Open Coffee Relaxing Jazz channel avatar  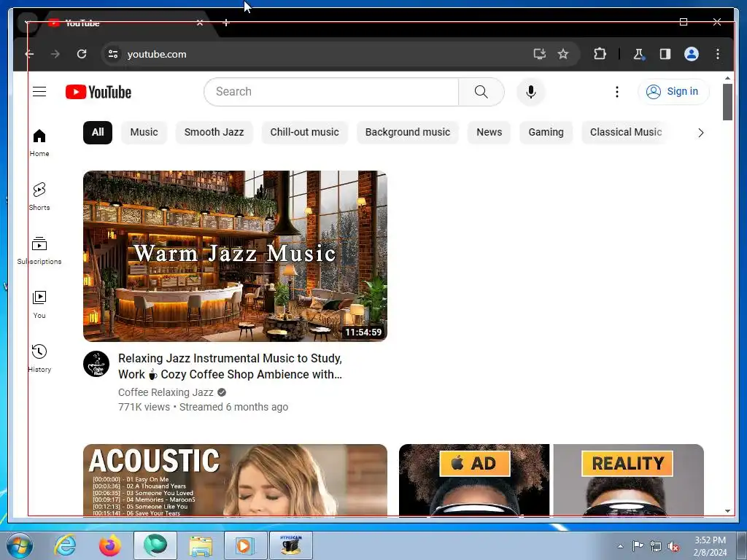pos(96,364)
